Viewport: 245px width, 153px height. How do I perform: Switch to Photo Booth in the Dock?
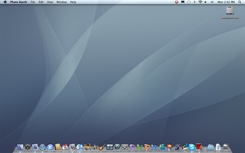click(199, 147)
